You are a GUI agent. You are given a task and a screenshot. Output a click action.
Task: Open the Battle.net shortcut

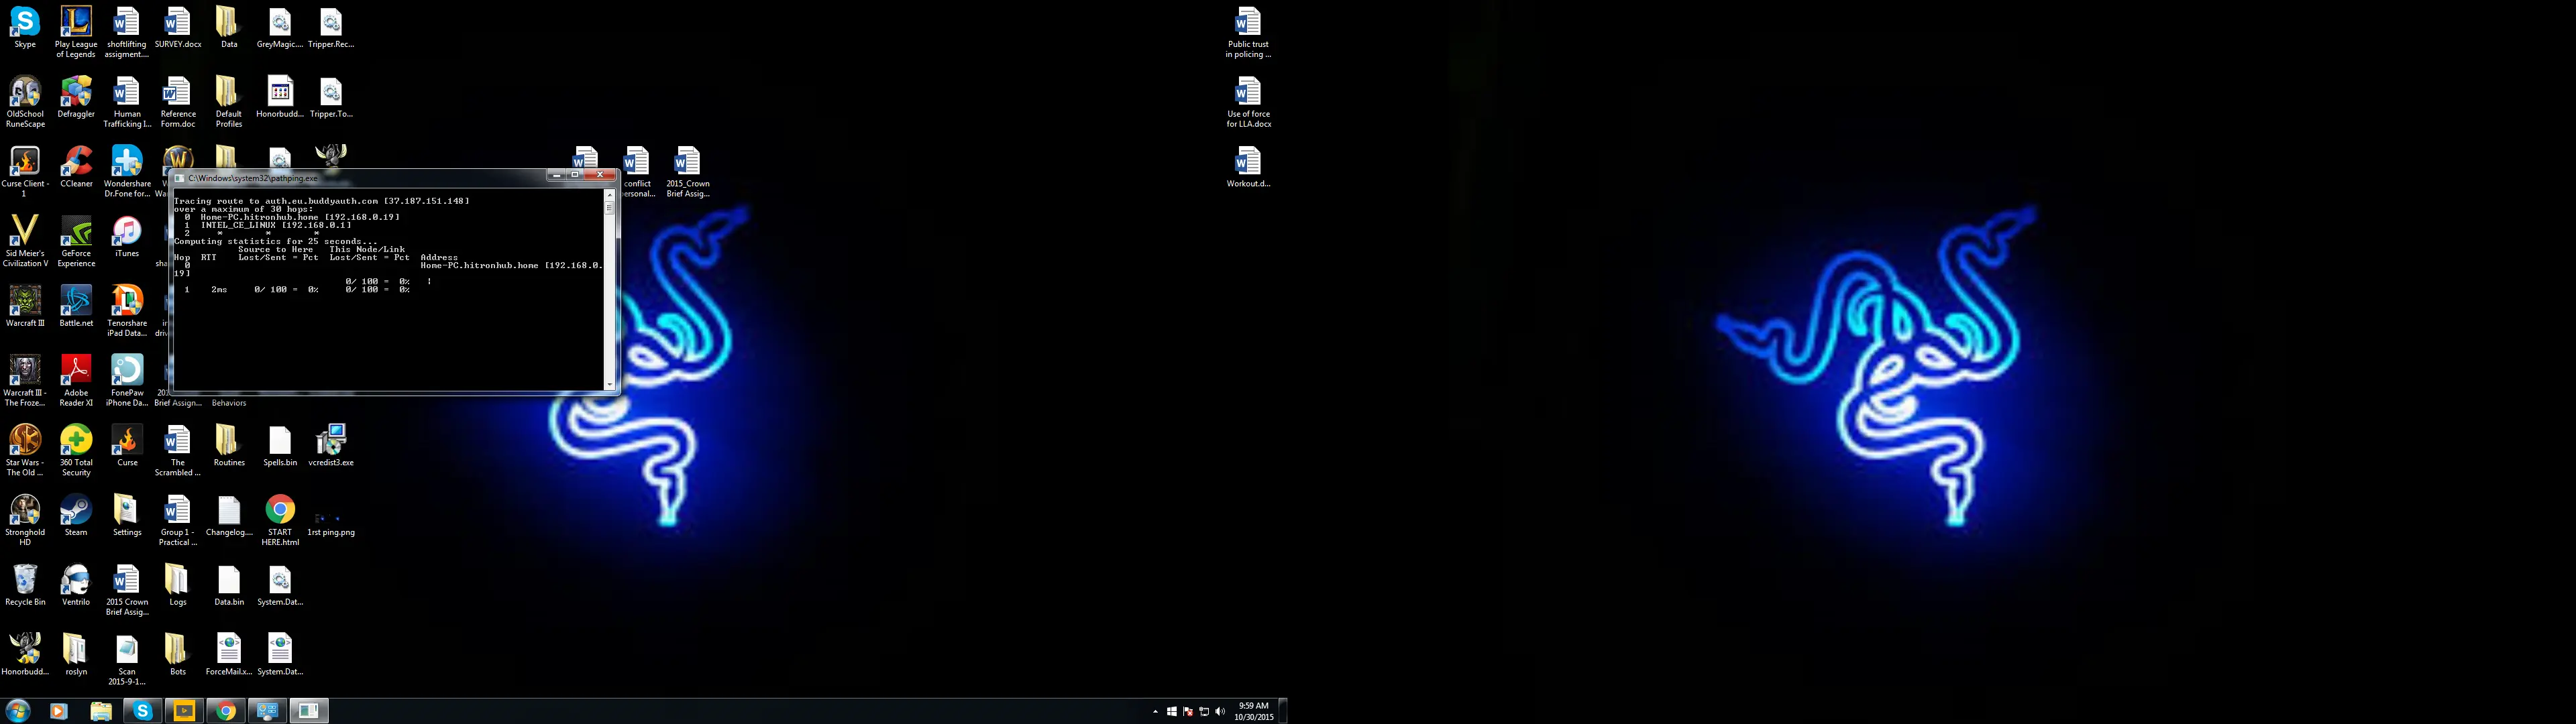[x=76, y=306]
